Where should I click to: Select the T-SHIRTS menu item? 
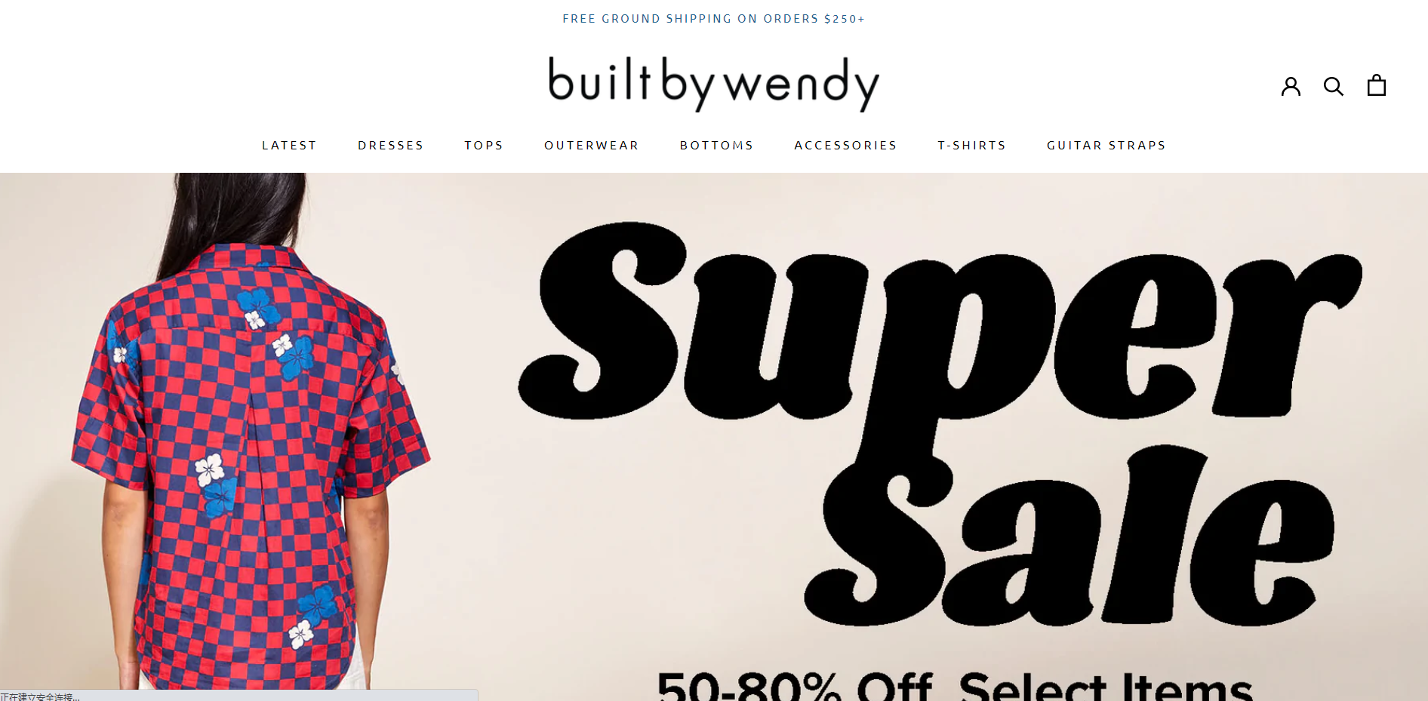971,145
